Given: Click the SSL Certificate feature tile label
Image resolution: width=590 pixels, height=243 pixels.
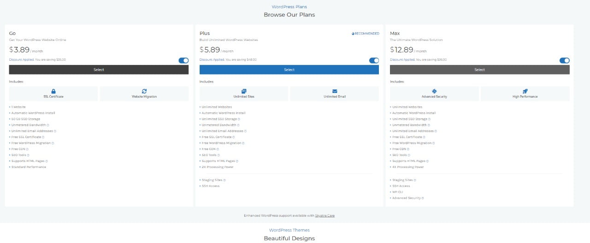Looking at the screenshot, I should coord(53,97).
